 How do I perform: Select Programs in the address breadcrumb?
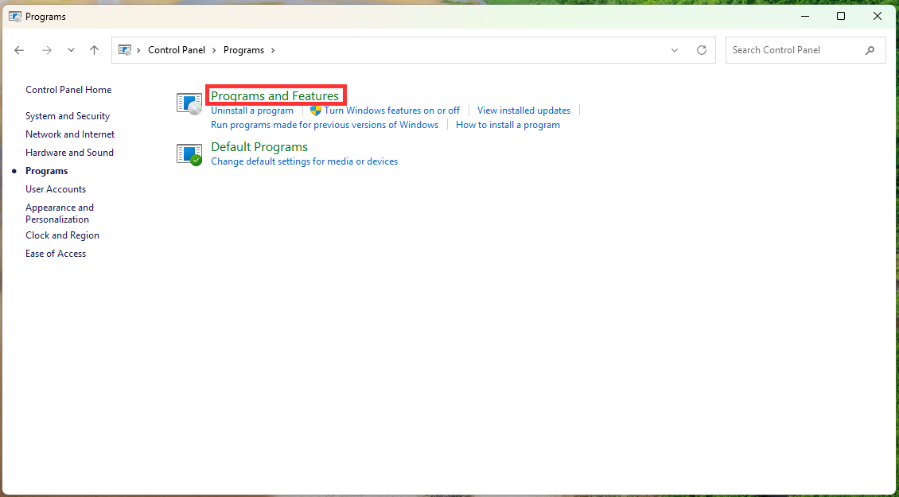pyautogui.click(x=243, y=50)
